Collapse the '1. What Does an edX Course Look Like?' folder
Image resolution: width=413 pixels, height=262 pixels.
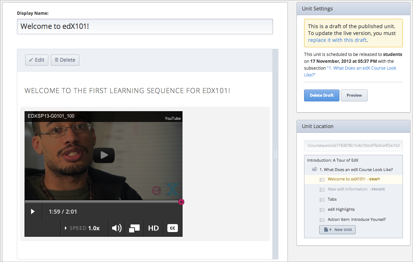[315, 170]
